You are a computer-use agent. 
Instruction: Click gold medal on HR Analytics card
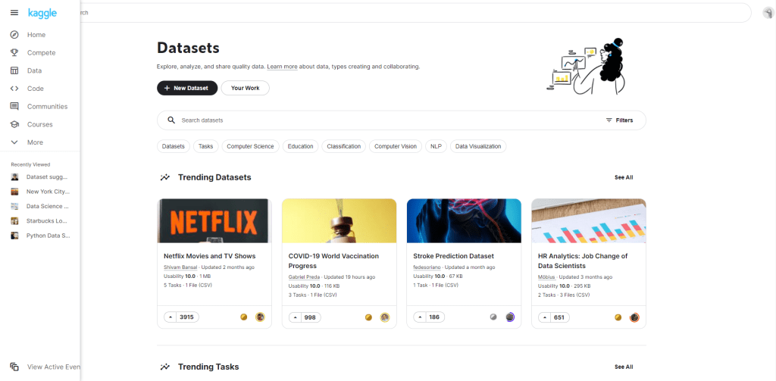click(x=618, y=317)
